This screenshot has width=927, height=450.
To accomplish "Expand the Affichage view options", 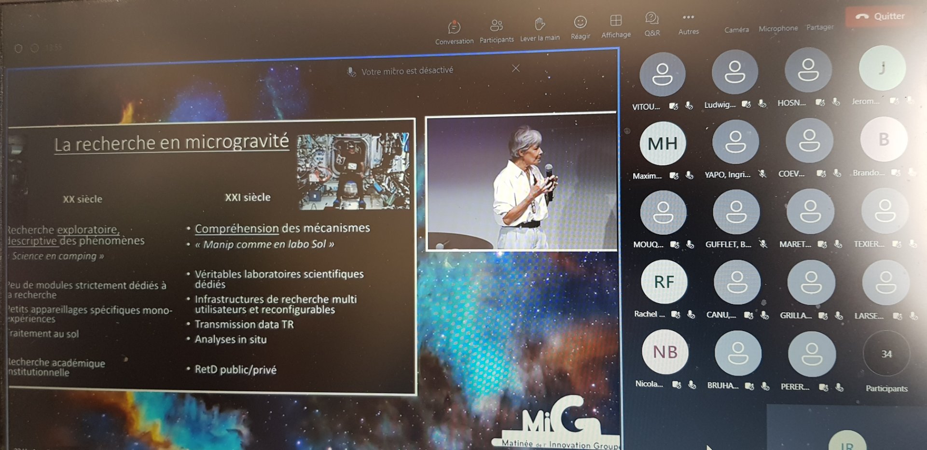I will [616, 26].
